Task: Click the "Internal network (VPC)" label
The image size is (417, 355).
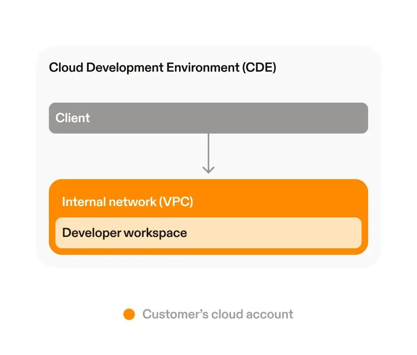Action: (x=127, y=202)
